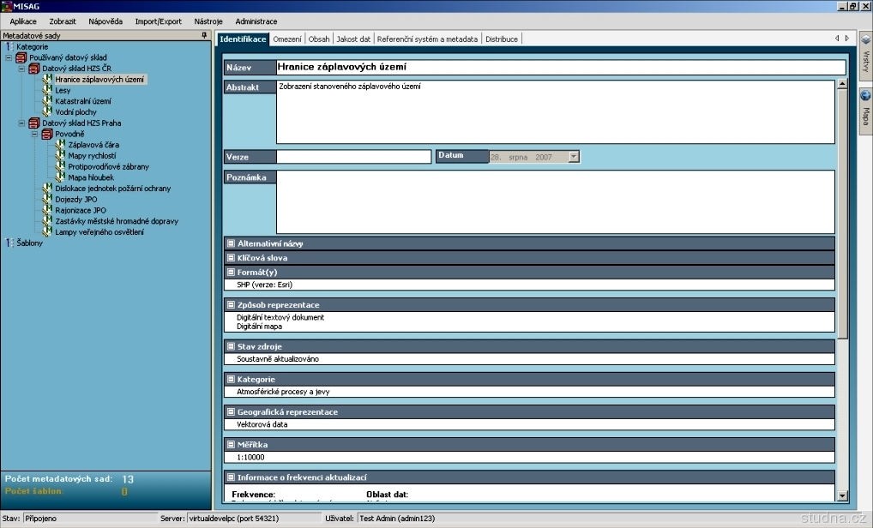Click the Lampy veřejného osvětlení icon
The height and width of the screenshot is (528, 873).
pyautogui.click(x=47, y=231)
